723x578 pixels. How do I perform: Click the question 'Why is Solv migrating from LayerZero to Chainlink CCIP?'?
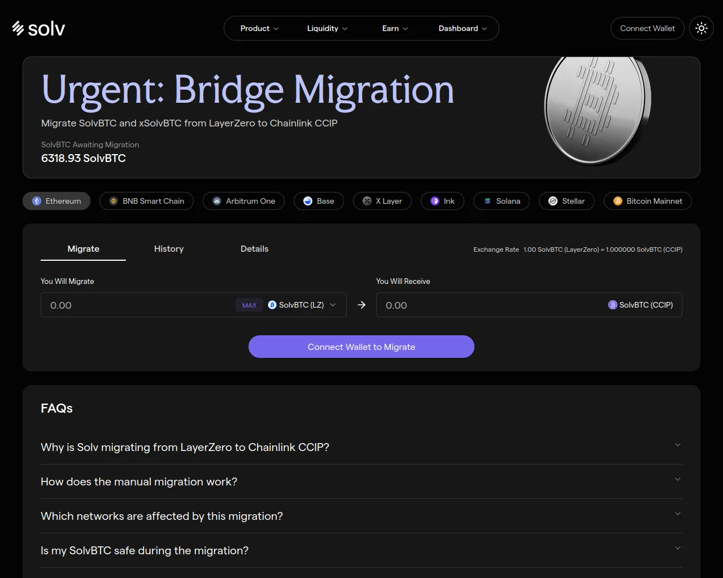185,447
